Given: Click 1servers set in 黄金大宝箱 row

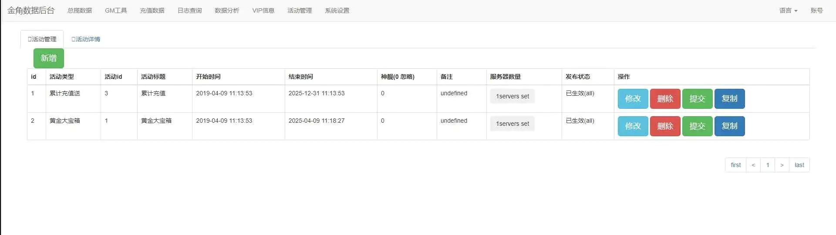Looking at the screenshot, I should pos(512,124).
